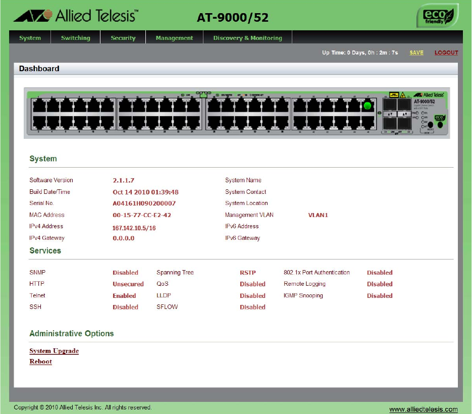Click the Telnet Enabled status value
472x414 pixels.
coord(124,296)
